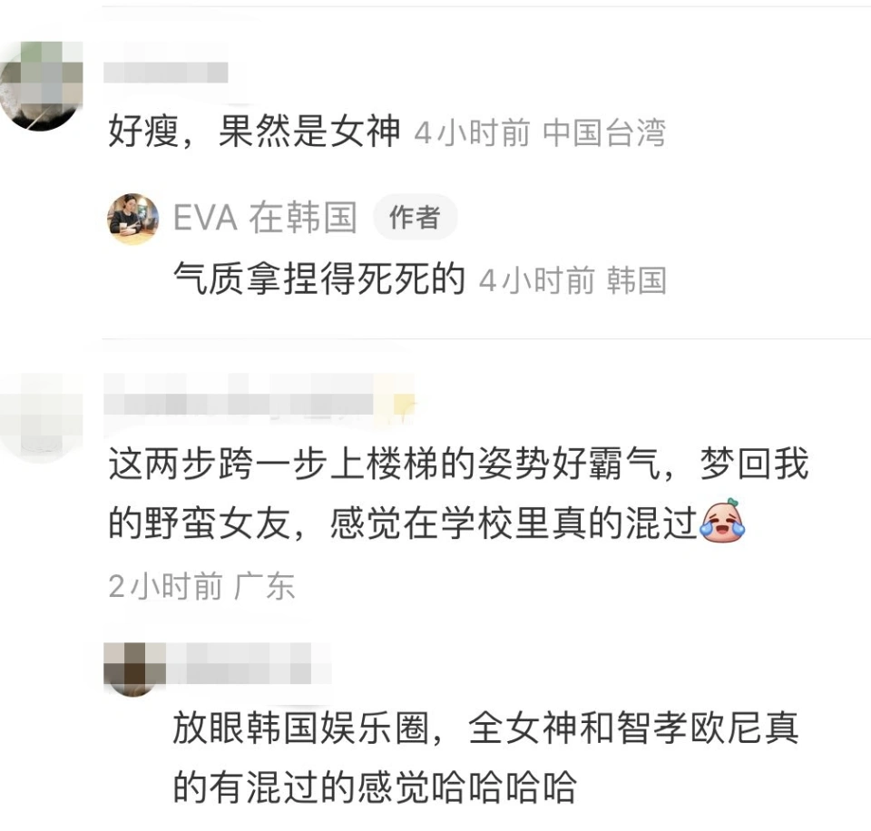Click 中国台湾 location label

(604, 132)
